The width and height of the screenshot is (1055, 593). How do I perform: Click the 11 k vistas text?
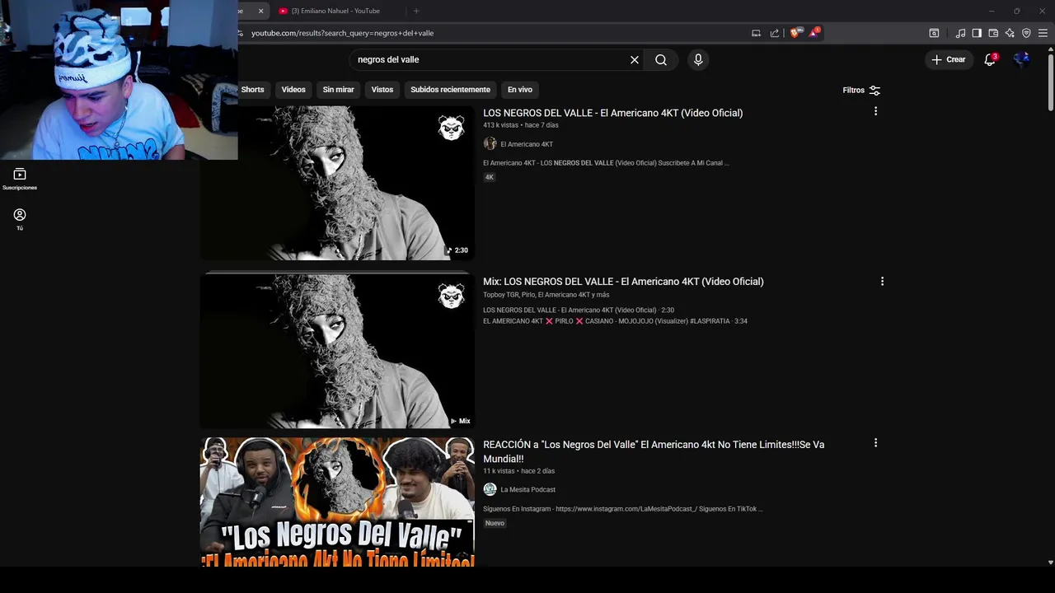[498, 471]
